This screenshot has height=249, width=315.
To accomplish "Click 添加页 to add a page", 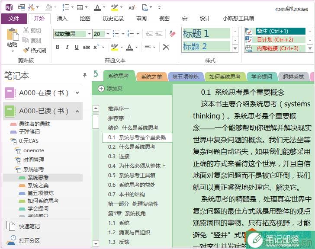I will (114, 89).
